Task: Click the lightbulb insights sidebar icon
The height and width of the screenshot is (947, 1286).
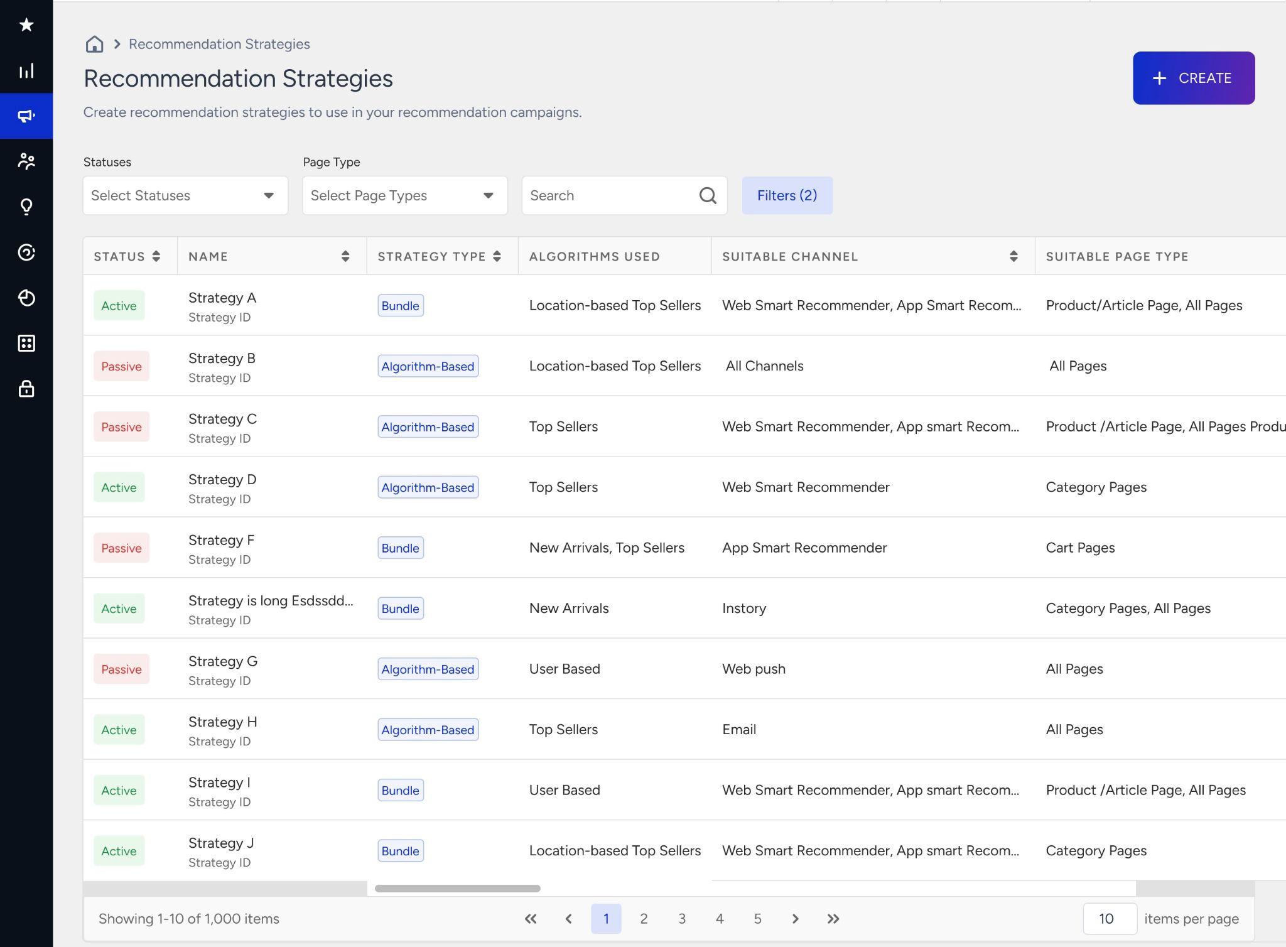Action: [26, 207]
